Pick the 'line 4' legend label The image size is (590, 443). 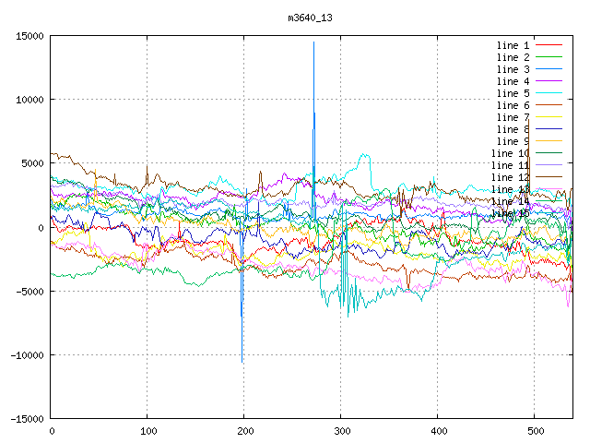click(513, 81)
